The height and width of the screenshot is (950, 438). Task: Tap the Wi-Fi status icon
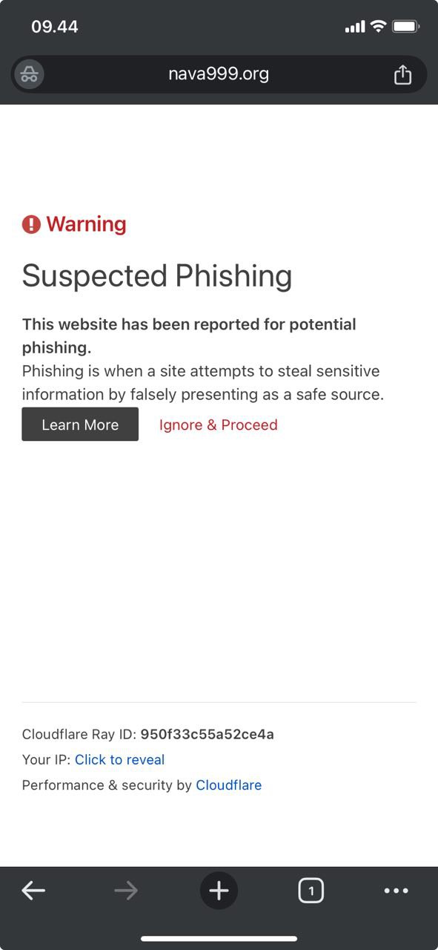click(x=378, y=27)
